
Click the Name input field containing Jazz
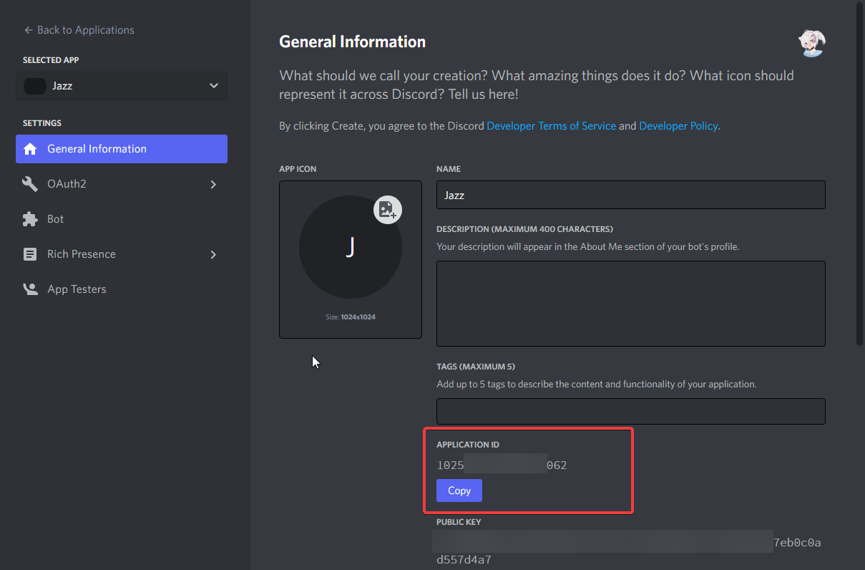(x=631, y=195)
